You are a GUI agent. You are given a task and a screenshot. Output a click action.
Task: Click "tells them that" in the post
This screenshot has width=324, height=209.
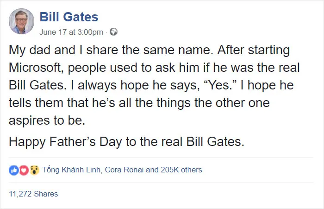49,102
